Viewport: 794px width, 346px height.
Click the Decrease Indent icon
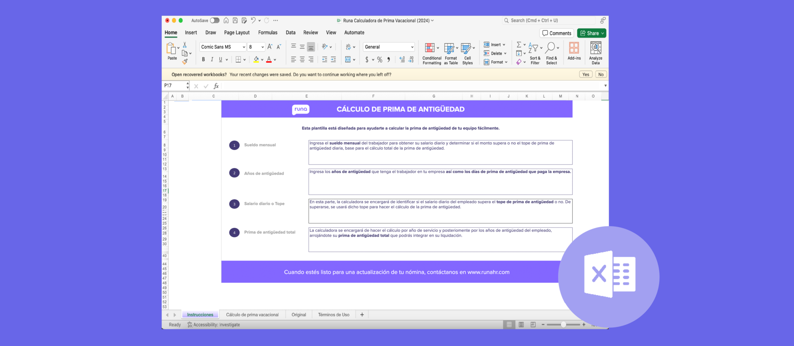[x=325, y=60]
